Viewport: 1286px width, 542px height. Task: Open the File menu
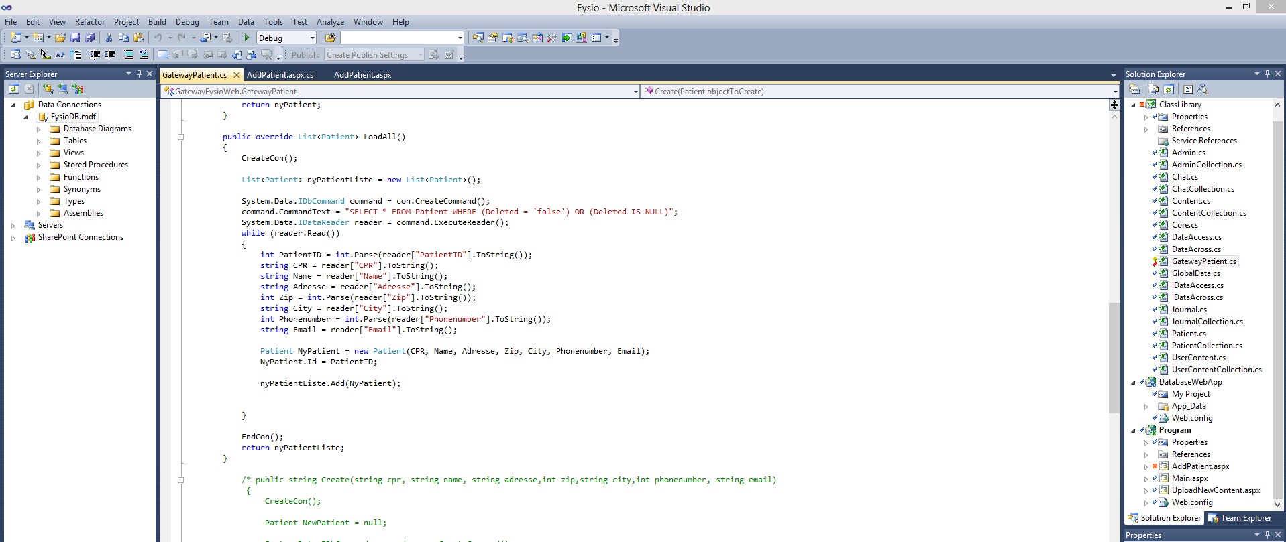click(x=11, y=22)
